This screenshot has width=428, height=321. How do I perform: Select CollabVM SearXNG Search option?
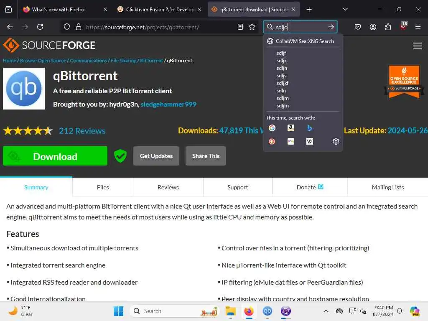pyautogui.click(x=303, y=41)
